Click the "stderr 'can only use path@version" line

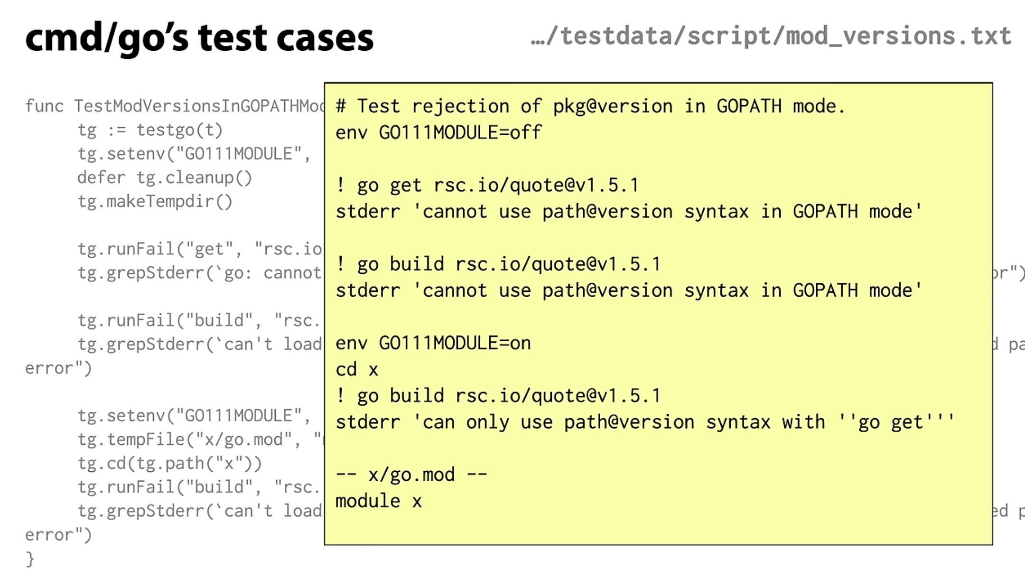[x=645, y=422]
